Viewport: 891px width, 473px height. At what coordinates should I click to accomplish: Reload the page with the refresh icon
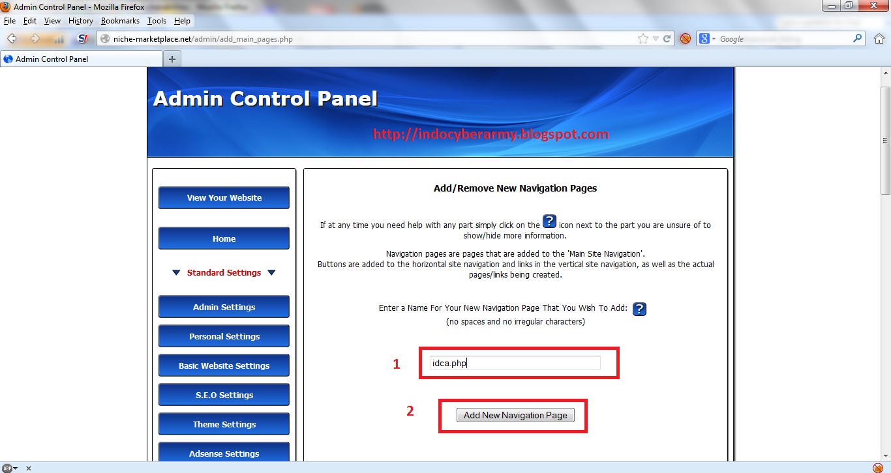point(666,38)
